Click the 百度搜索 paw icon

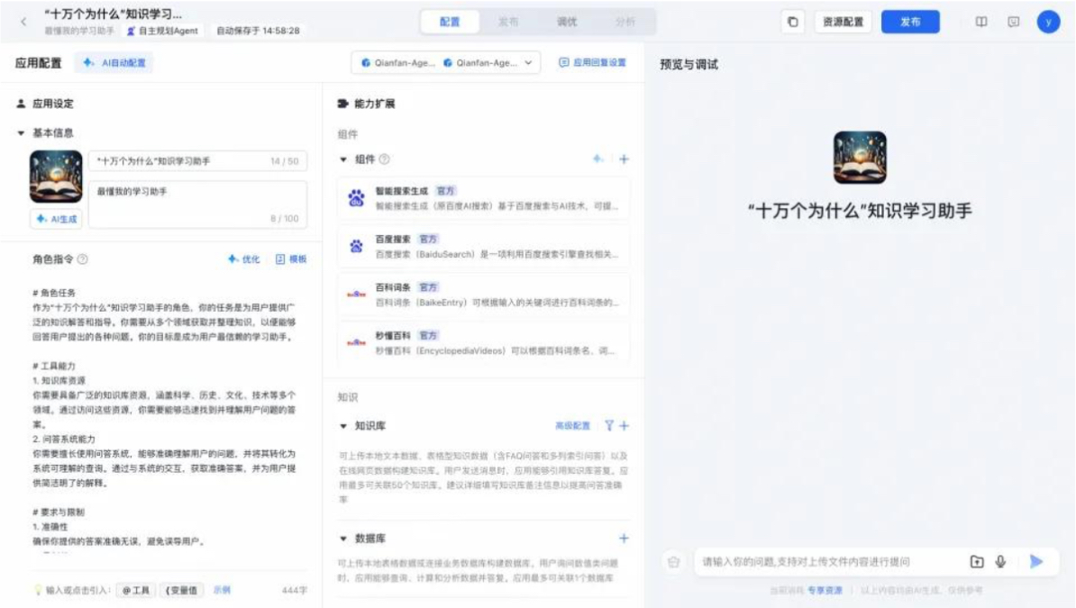point(356,247)
